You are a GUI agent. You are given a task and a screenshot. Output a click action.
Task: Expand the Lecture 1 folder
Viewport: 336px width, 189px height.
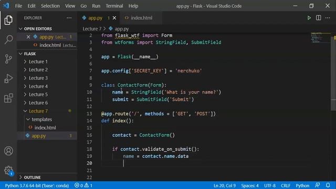[25, 62]
